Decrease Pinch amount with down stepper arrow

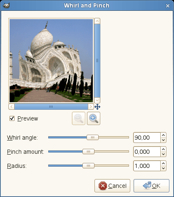[164, 154]
